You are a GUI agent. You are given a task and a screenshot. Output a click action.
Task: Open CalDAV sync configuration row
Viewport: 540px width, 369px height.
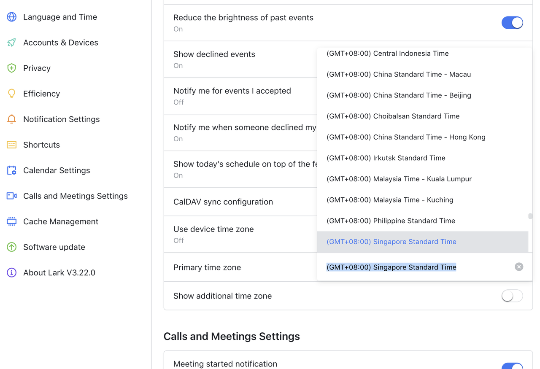point(223,202)
